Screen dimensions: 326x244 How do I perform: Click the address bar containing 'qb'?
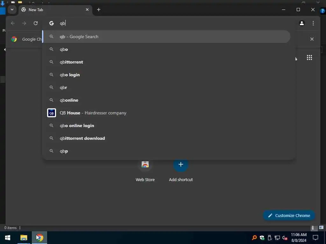pyautogui.click(x=168, y=23)
